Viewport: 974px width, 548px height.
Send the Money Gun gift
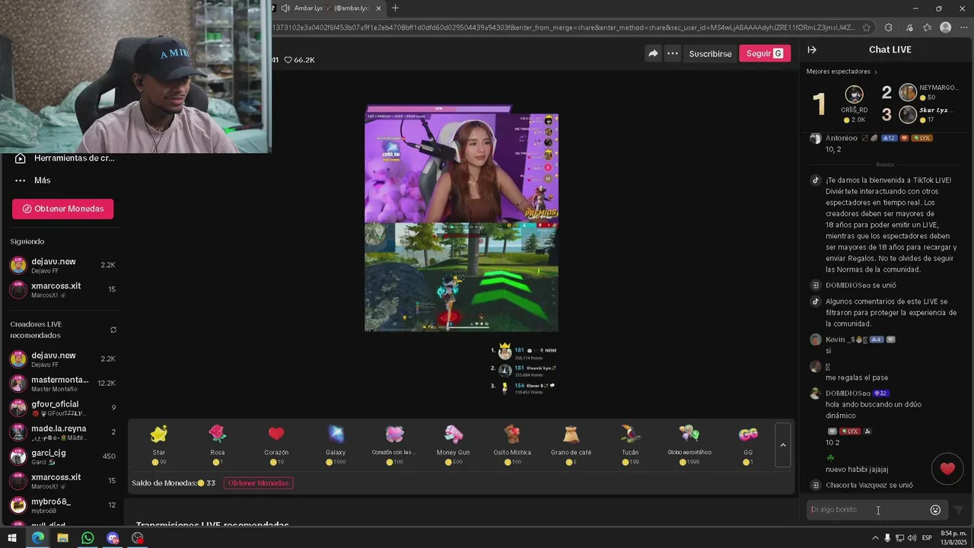coord(454,444)
